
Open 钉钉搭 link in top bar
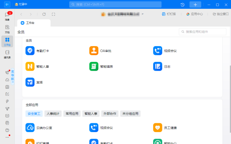point(169,14)
